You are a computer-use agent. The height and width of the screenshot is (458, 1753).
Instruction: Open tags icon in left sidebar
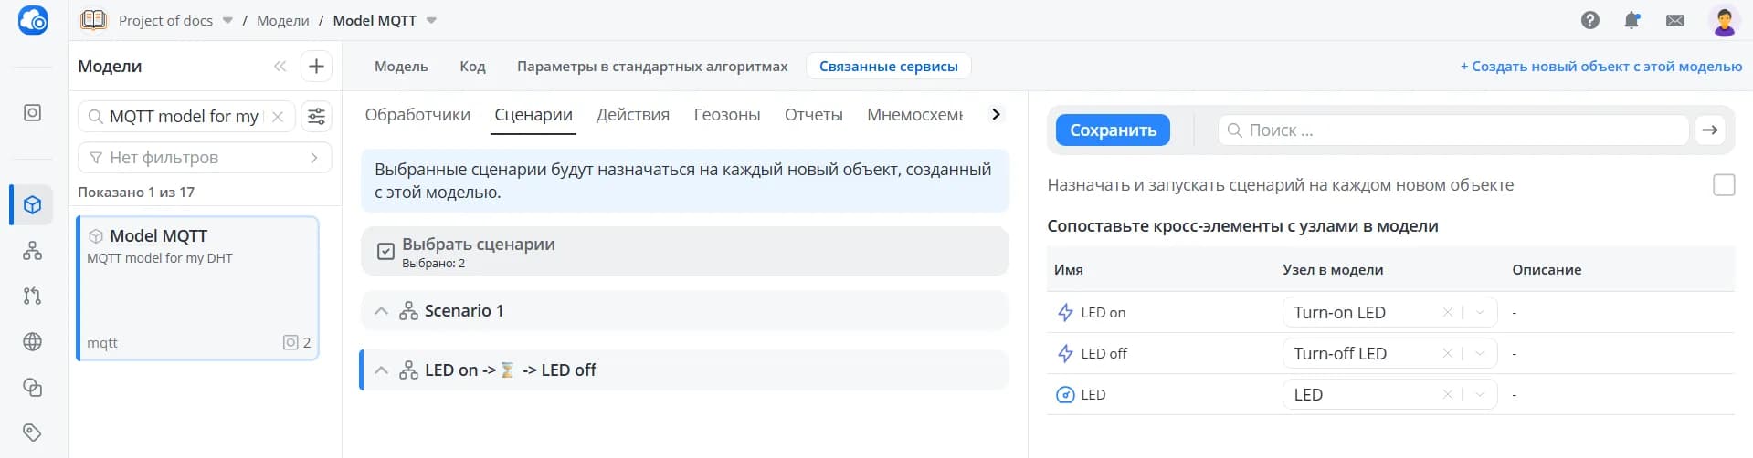pyautogui.click(x=33, y=432)
